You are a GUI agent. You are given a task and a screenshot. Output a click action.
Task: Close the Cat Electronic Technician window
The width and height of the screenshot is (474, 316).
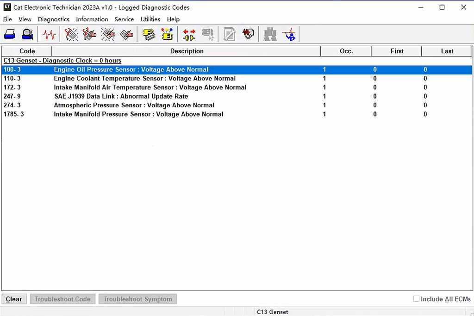(463, 7)
